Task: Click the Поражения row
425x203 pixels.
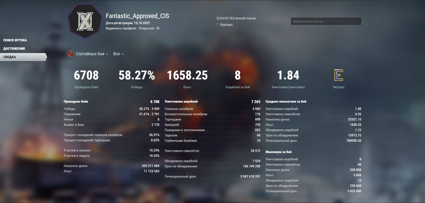Action: [x=112, y=114]
